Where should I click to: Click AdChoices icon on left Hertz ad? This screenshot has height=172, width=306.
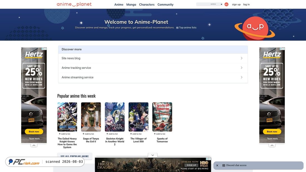43,49
